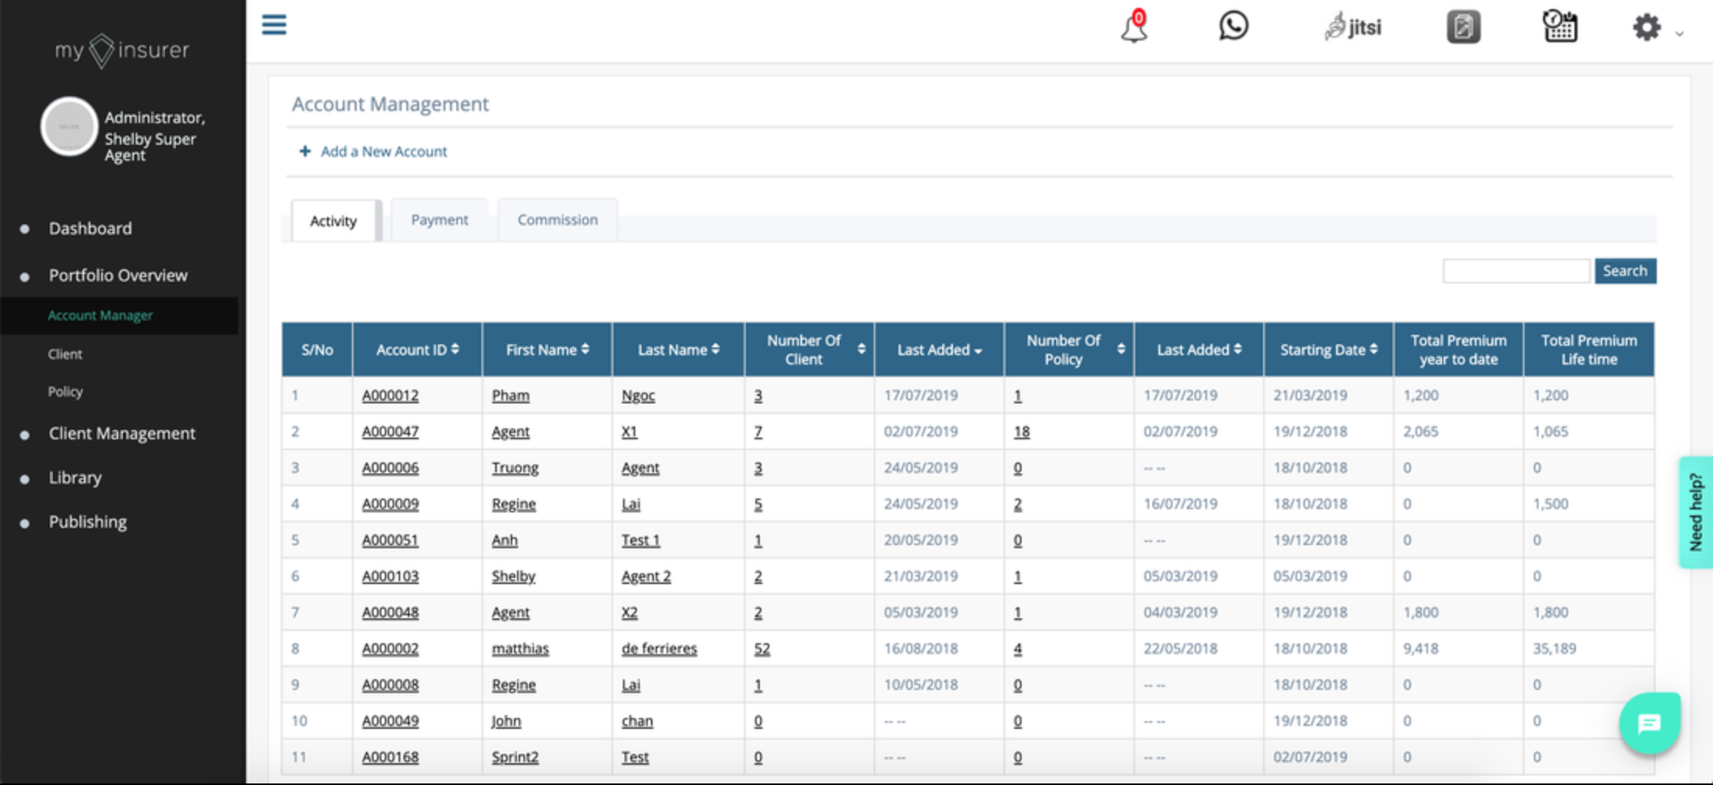The width and height of the screenshot is (1713, 785).
Task: Open account A000051
Action: click(390, 540)
